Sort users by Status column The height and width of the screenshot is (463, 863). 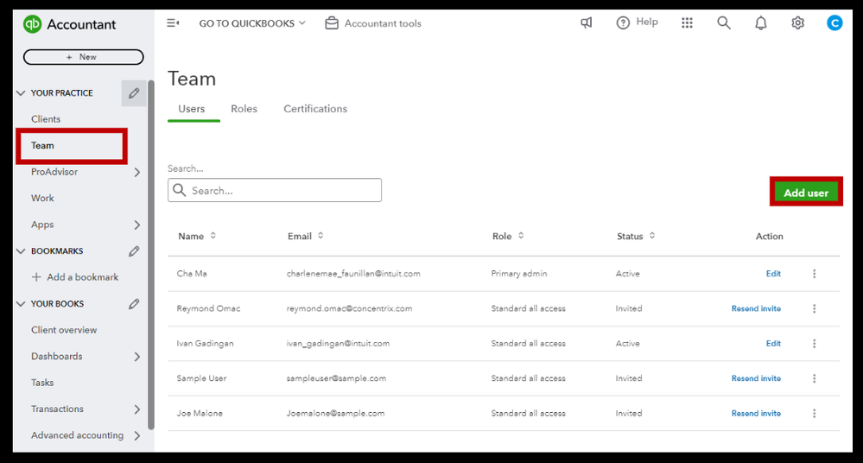click(x=651, y=236)
